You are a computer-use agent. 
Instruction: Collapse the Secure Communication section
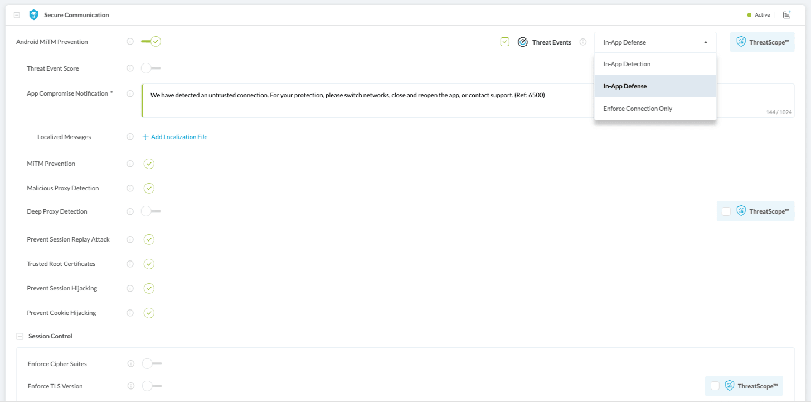click(x=17, y=15)
